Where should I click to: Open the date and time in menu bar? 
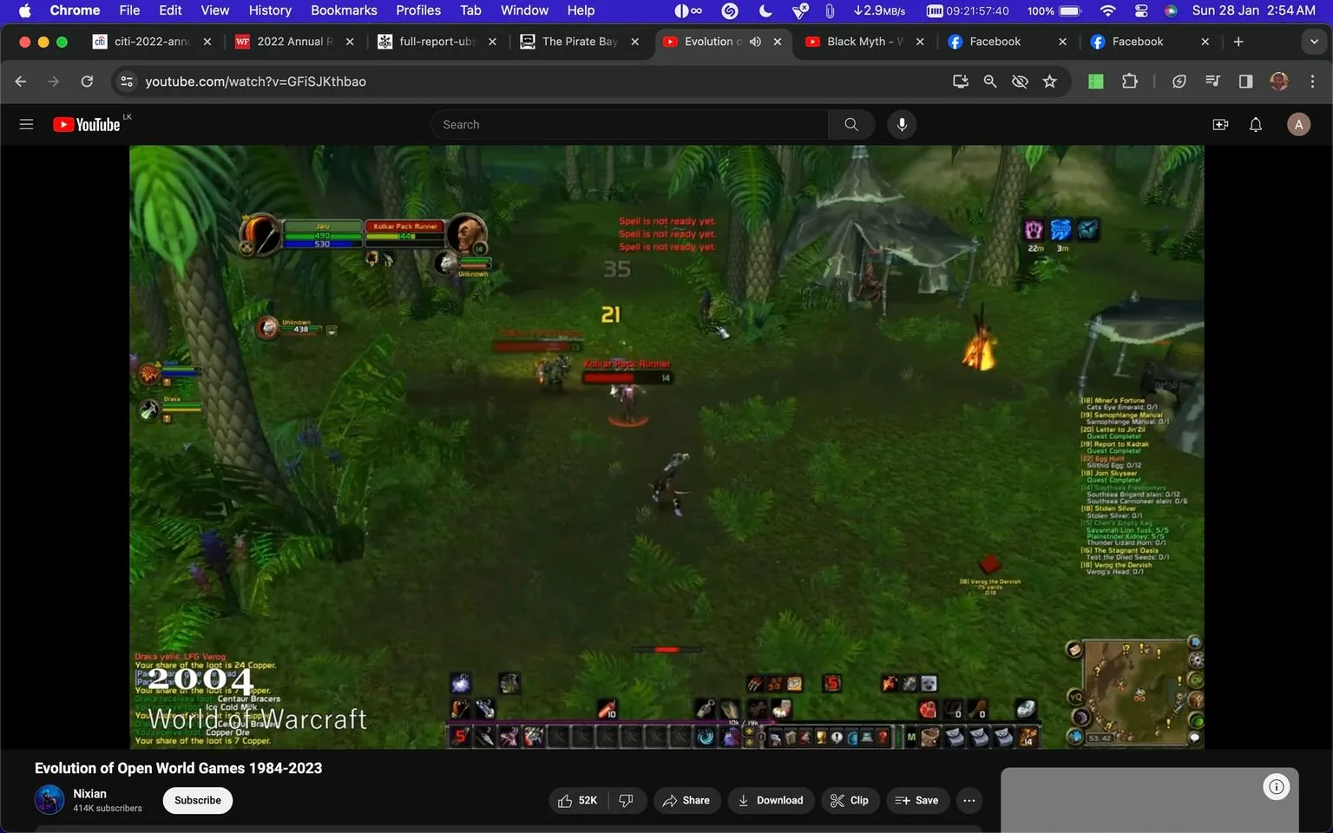pyautogui.click(x=1253, y=10)
